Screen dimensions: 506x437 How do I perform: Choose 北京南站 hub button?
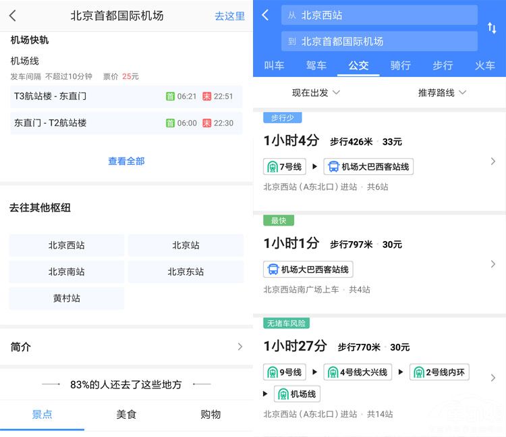click(x=66, y=272)
